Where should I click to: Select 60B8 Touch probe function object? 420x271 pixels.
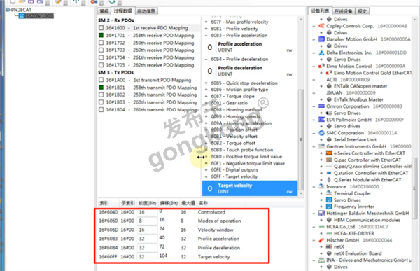241,150
